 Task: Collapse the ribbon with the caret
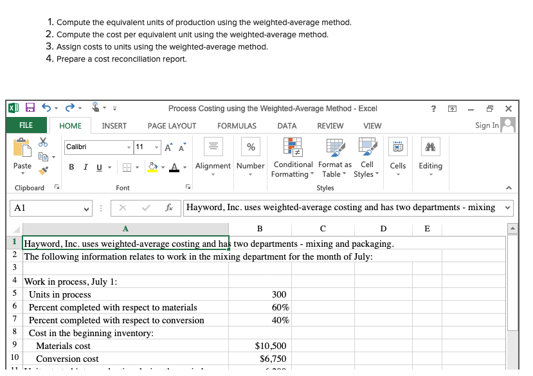(x=509, y=188)
